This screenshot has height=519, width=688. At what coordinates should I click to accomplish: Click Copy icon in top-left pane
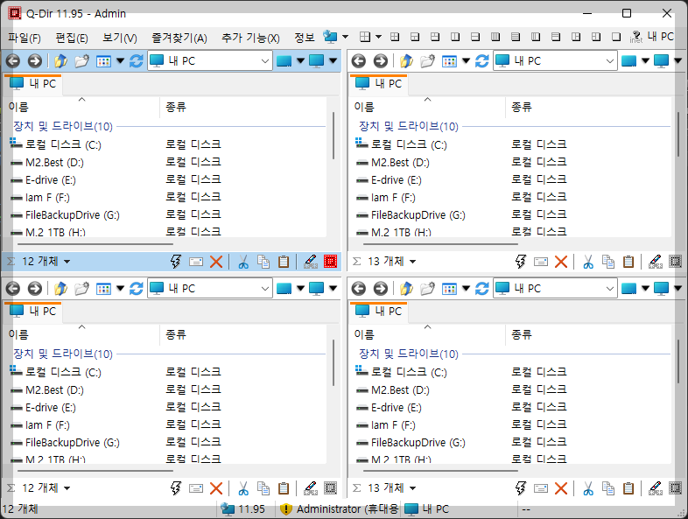coord(263,262)
